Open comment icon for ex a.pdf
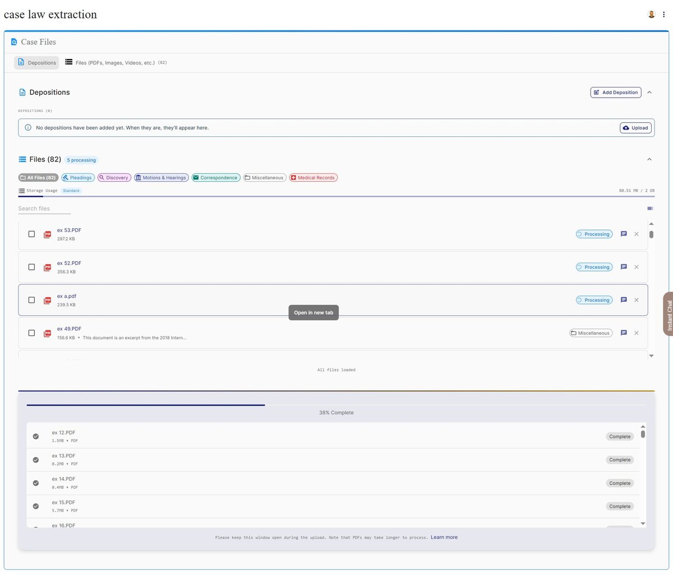The width and height of the screenshot is (673, 575). [x=624, y=300]
